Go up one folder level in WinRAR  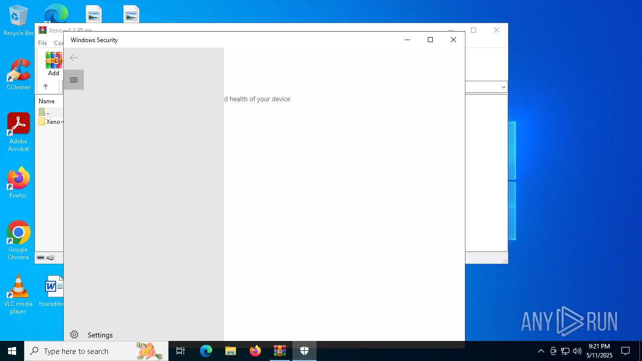pyautogui.click(x=46, y=87)
